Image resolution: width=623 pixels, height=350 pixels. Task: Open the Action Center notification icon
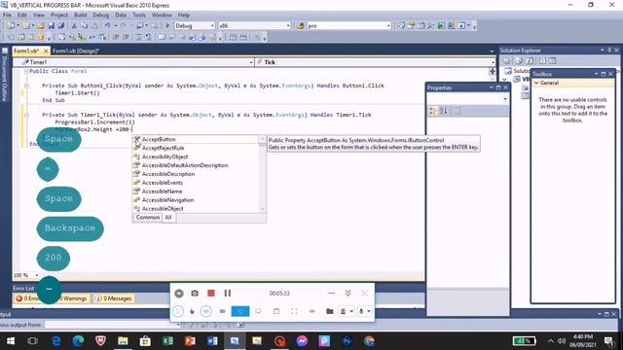tap(608, 341)
